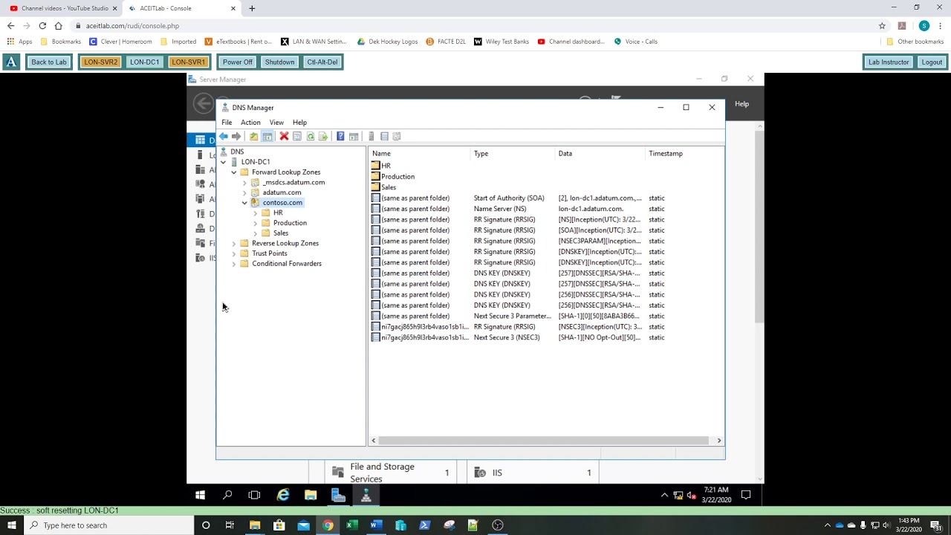Open the VM notification center icon
The image size is (951, 535).
(x=746, y=495)
